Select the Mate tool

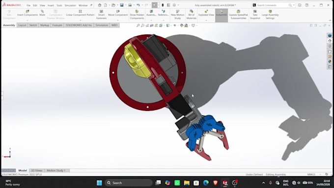click(x=42, y=13)
